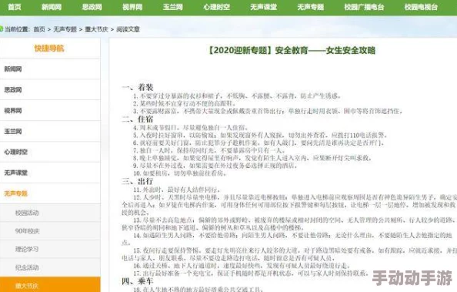Screen dimensions: 457x292
Task: Select the highlighted 无声专题 sidebar item
Action: (50, 193)
